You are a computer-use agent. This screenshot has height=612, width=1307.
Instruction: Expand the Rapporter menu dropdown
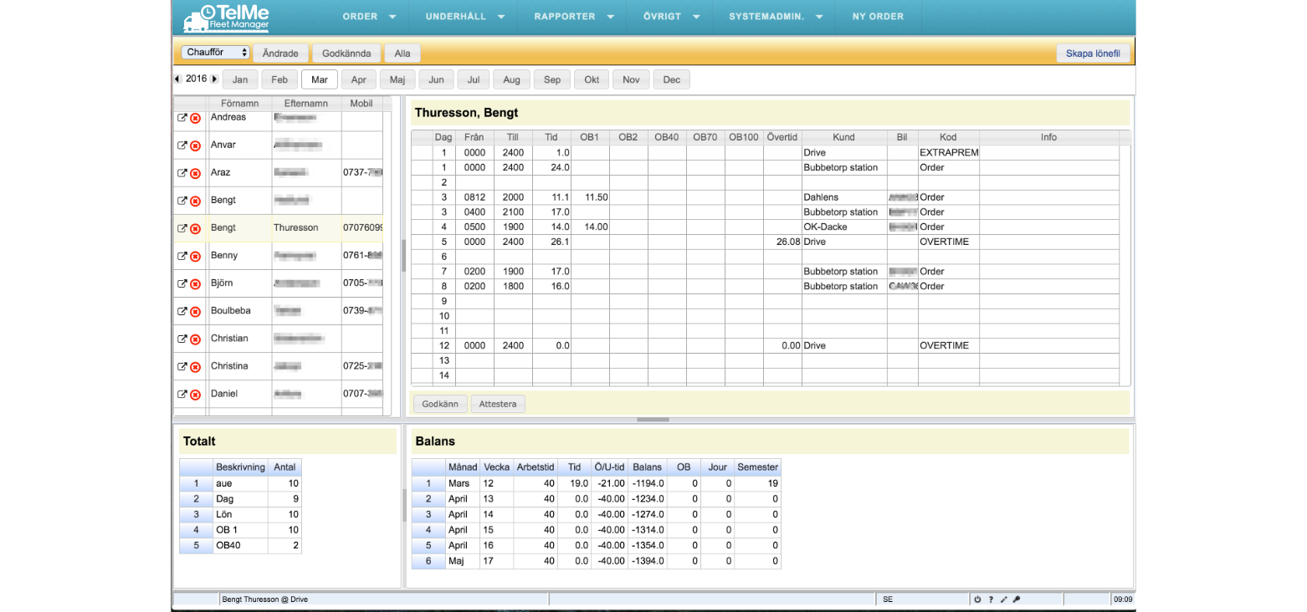tap(575, 17)
